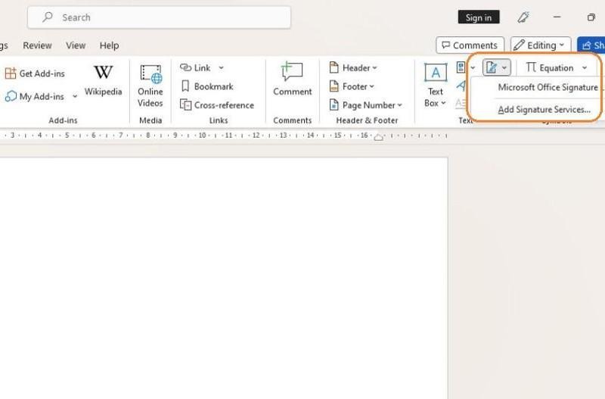Click inside the Search box
This screenshot has width=605, height=399.
[x=159, y=17]
